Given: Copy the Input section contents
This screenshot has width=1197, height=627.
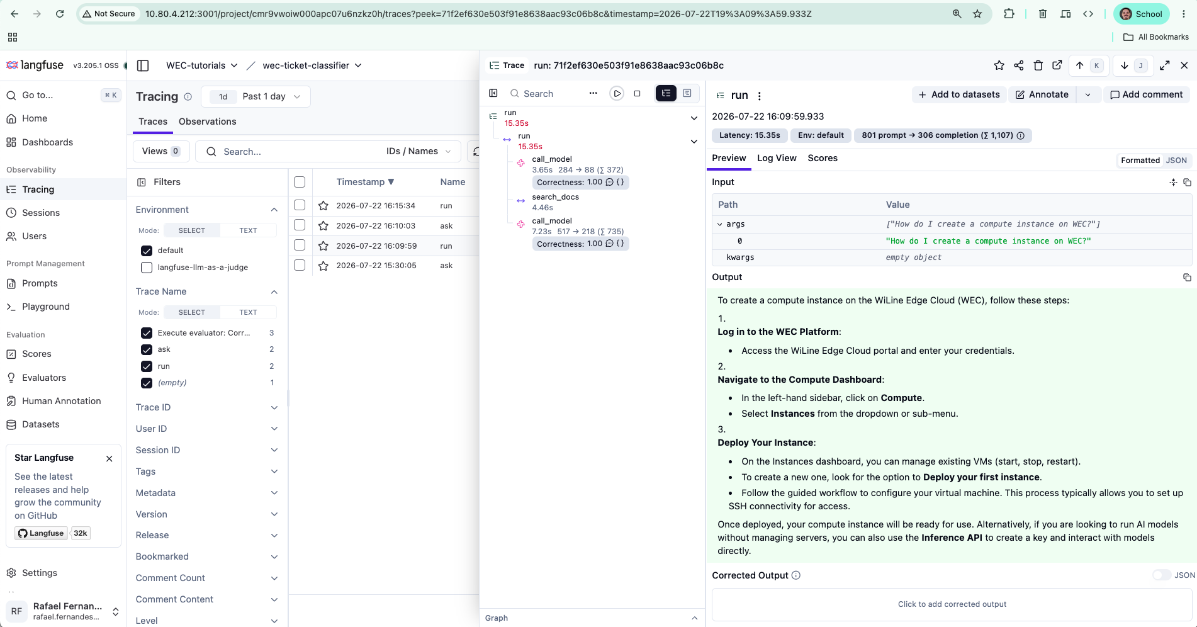Looking at the screenshot, I should [1187, 182].
